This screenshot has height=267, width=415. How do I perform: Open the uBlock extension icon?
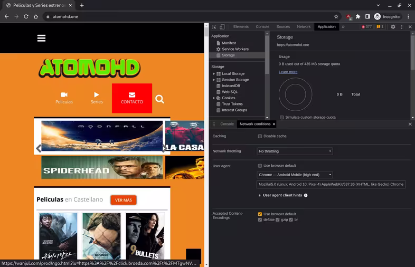click(x=348, y=17)
